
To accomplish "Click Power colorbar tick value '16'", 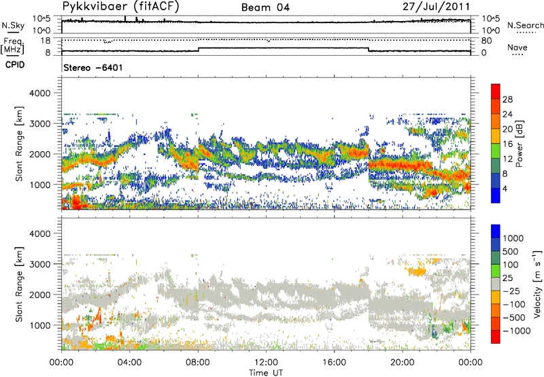I will 507,144.
